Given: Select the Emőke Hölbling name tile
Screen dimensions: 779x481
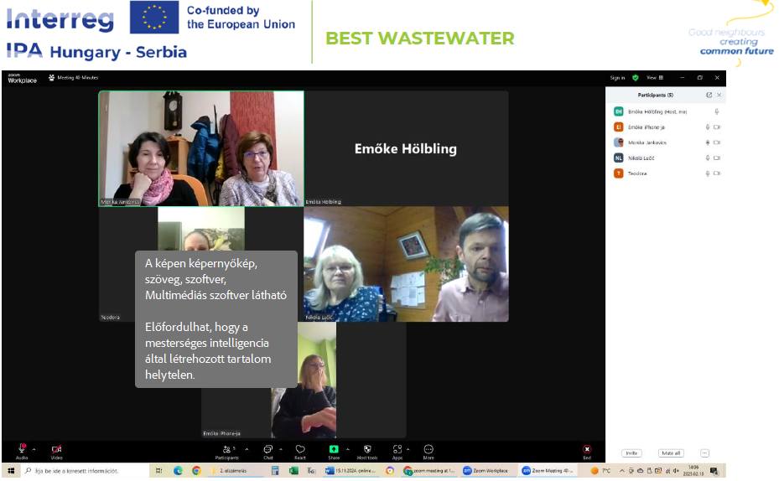Looking at the screenshot, I should coord(406,148).
